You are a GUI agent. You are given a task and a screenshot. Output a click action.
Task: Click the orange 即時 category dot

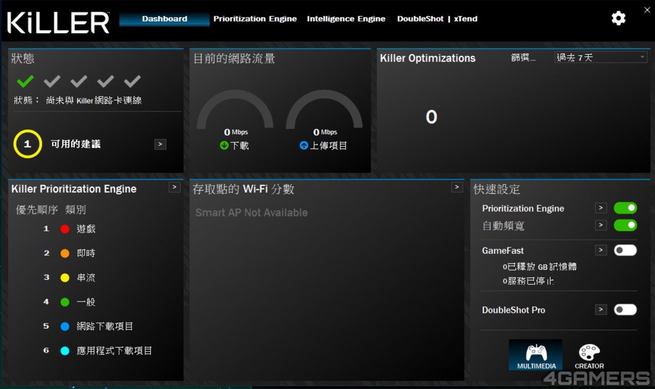tap(65, 254)
